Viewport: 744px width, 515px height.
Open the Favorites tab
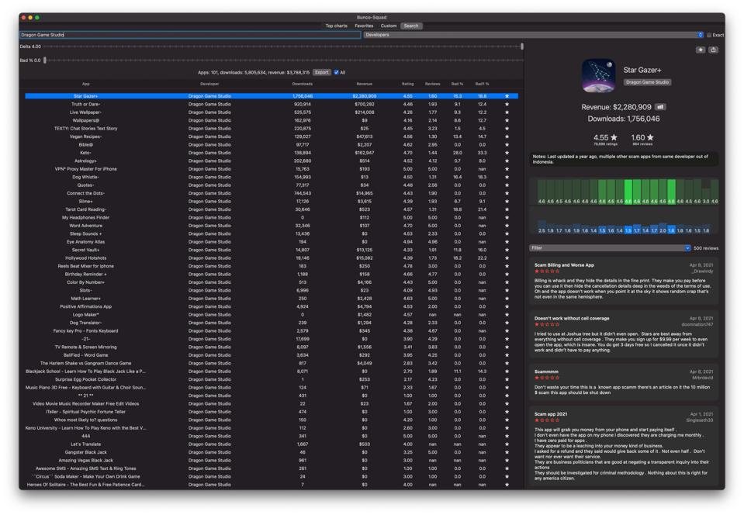click(x=364, y=26)
